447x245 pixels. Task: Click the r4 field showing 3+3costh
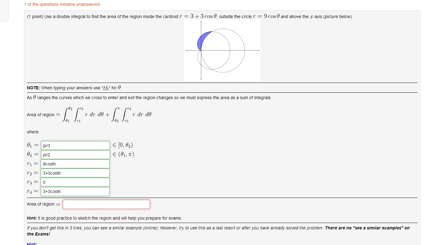click(75, 191)
